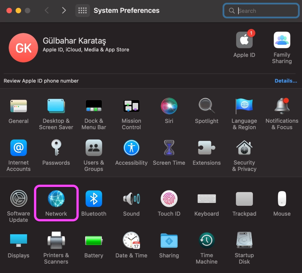This screenshot has width=302, height=273.
Task: Open Notifications & Focus settings
Action: click(282, 106)
